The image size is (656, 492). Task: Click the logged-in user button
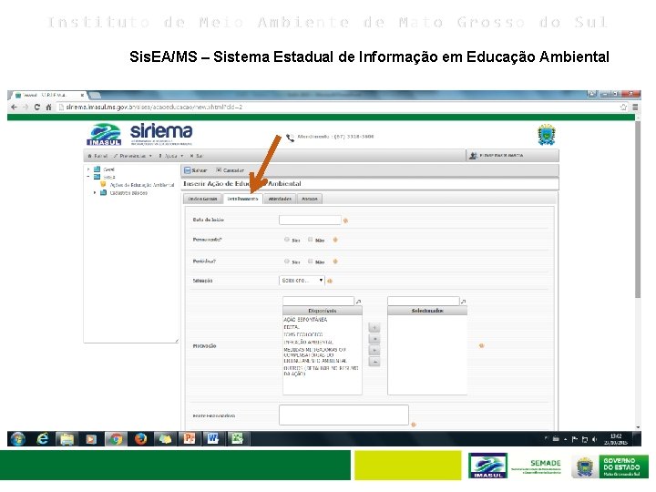(512, 156)
